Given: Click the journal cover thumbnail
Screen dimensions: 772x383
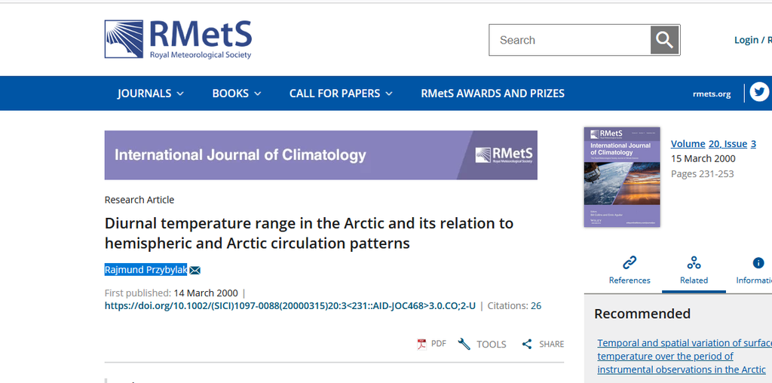Looking at the screenshot, I should (622, 177).
